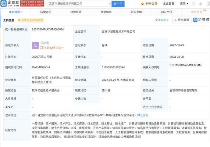Click the 导出数据 export button
Image resolution: width=210 pixels, height=147 pixels.
pyautogui.click(x=182, y=20)
